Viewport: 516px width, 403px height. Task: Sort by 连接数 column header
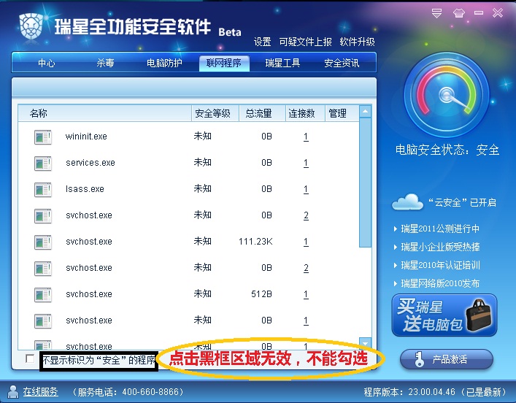305,113
